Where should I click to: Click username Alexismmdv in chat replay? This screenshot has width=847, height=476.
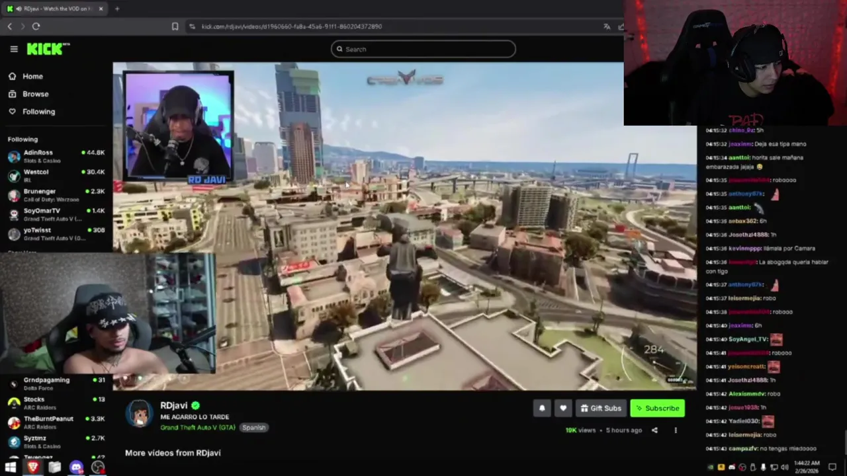[746, 394]
